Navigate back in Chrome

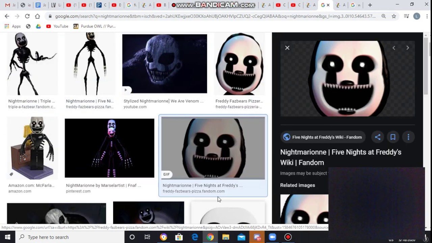point(7,16)
